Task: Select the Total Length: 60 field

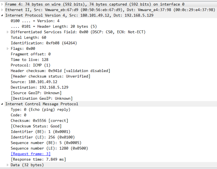Action: coord(28,38)
